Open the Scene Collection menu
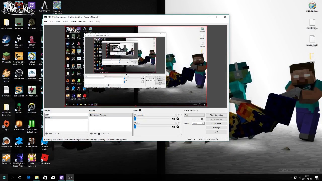 tap(78, 21)
